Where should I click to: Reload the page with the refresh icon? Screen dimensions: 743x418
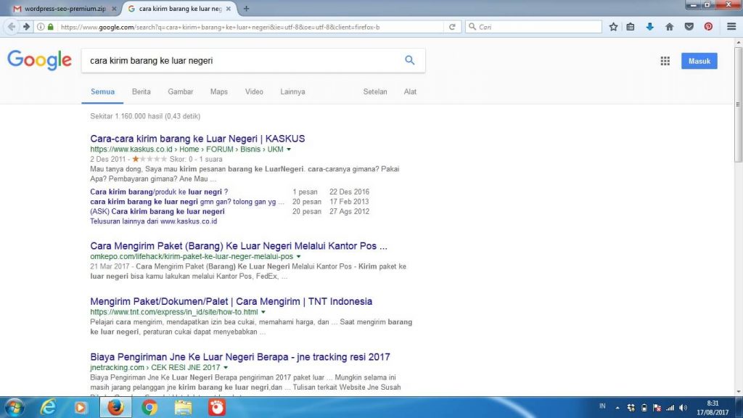pyautogui.click(x=452, y=27)
